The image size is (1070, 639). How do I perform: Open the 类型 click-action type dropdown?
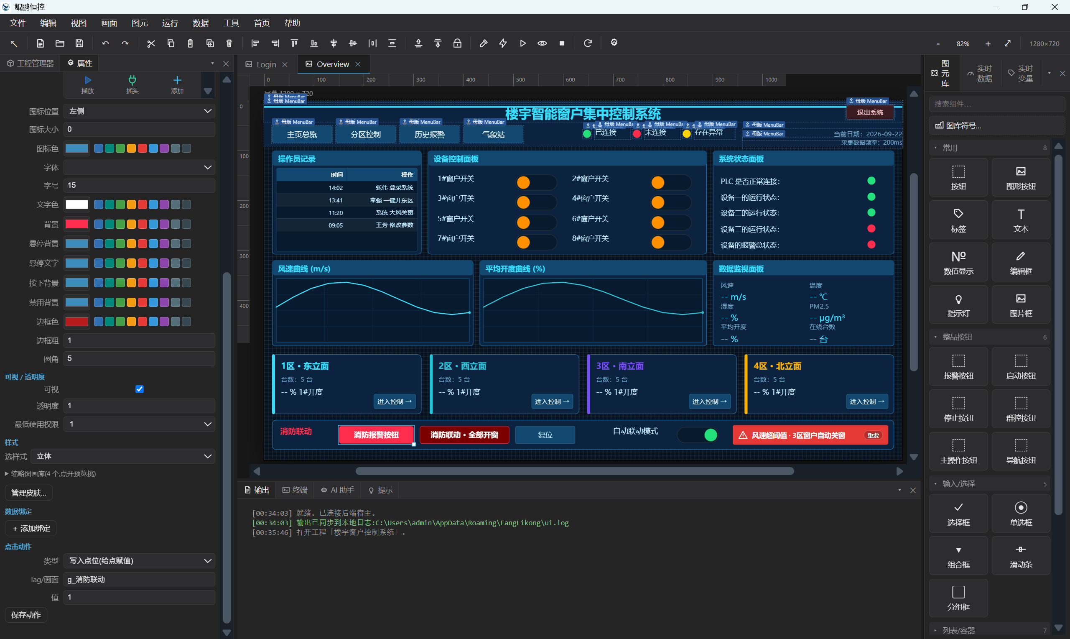pos(140,561)
